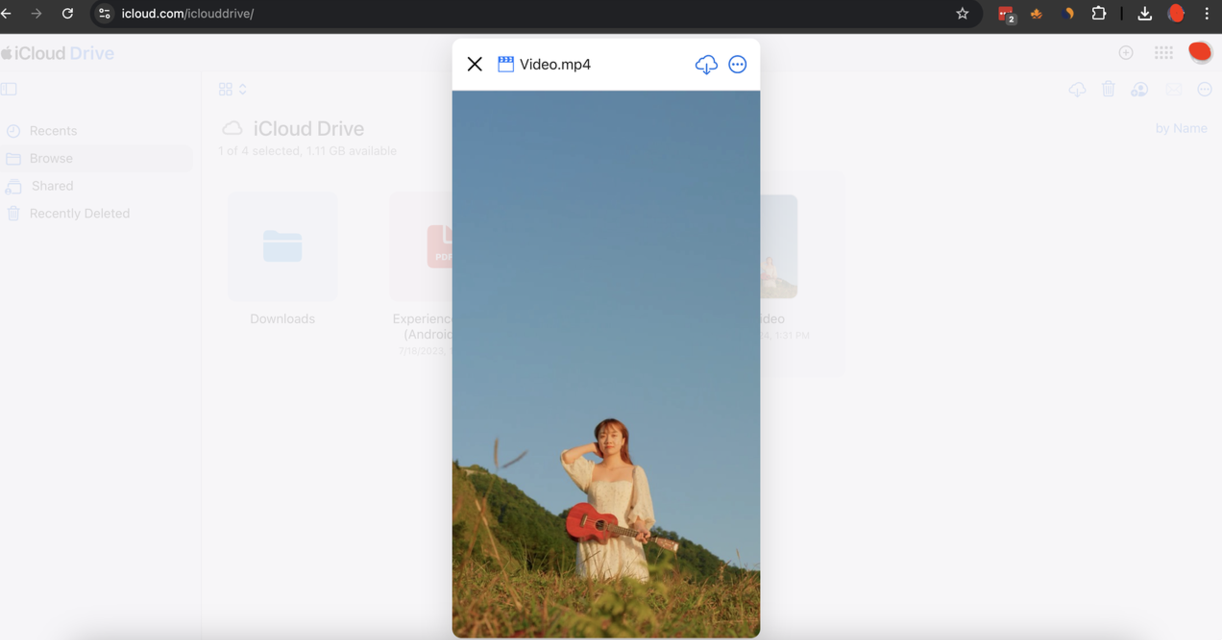Toggle the sidebar visibility
This screenshot has width=1222, height=640.
(9, 89)
